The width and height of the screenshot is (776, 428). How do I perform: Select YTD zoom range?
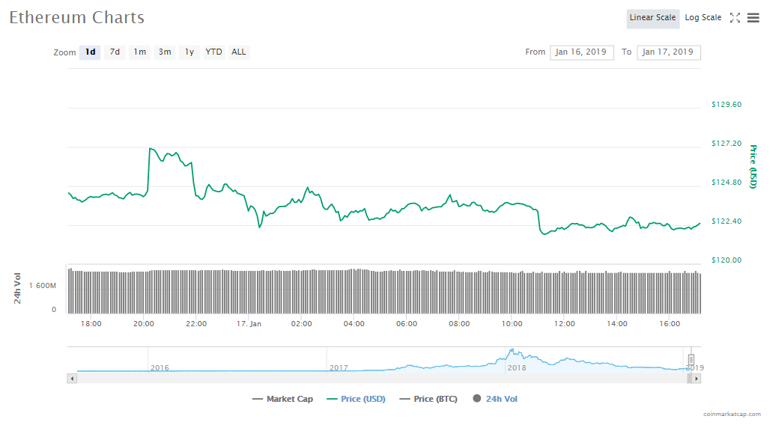click(213, 52)
